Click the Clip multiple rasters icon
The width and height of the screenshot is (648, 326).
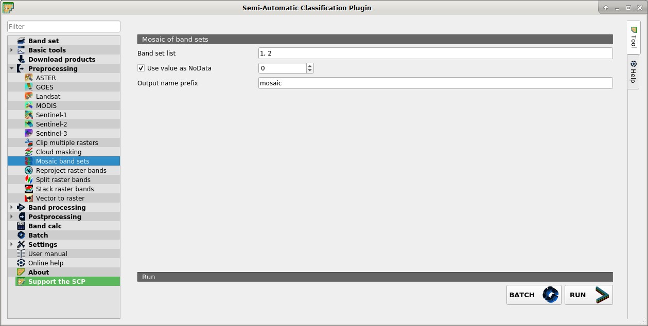click(29, 142)
